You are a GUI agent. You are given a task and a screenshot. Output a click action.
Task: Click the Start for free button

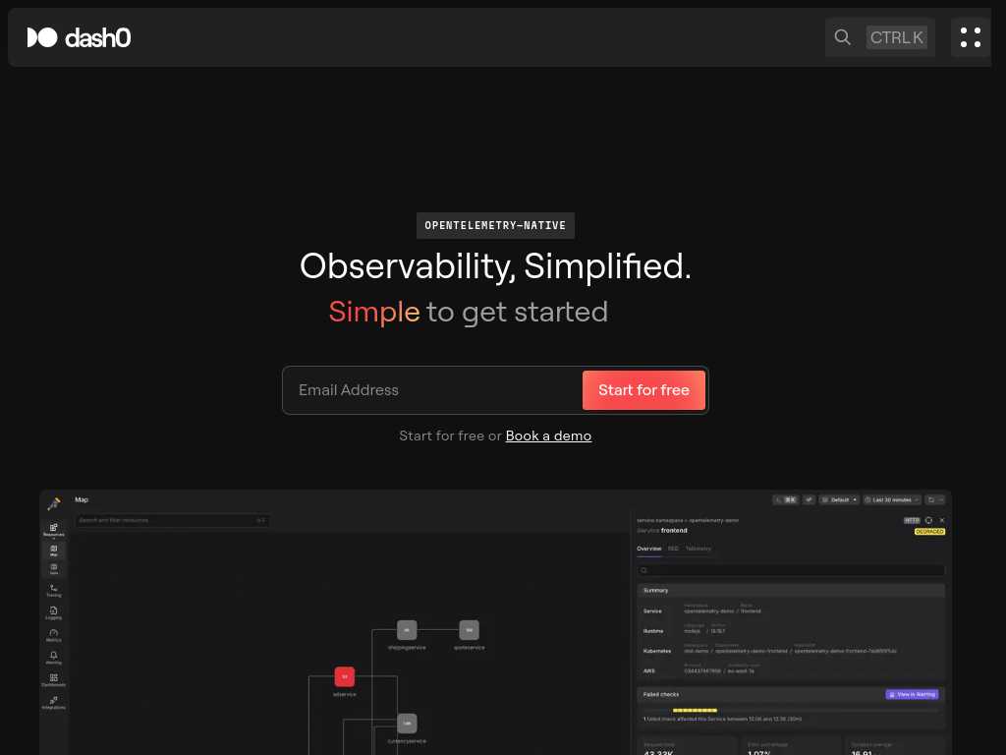(643, 389)
